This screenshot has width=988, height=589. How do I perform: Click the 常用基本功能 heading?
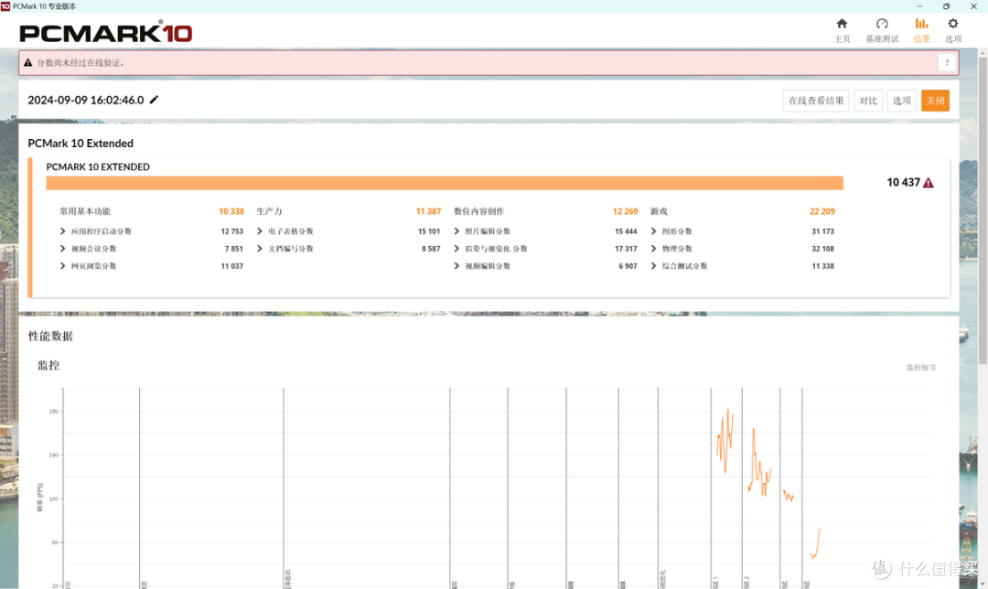[85, 211]
